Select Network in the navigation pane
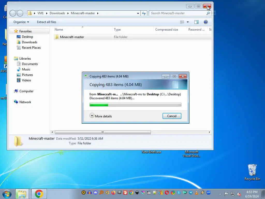Screen dimensions: 265x199 pos(25,102)
